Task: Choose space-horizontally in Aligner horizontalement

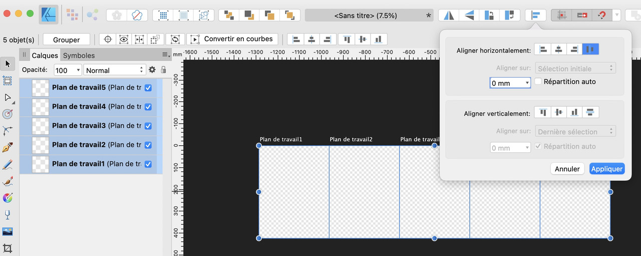Action: click(590, 50)
